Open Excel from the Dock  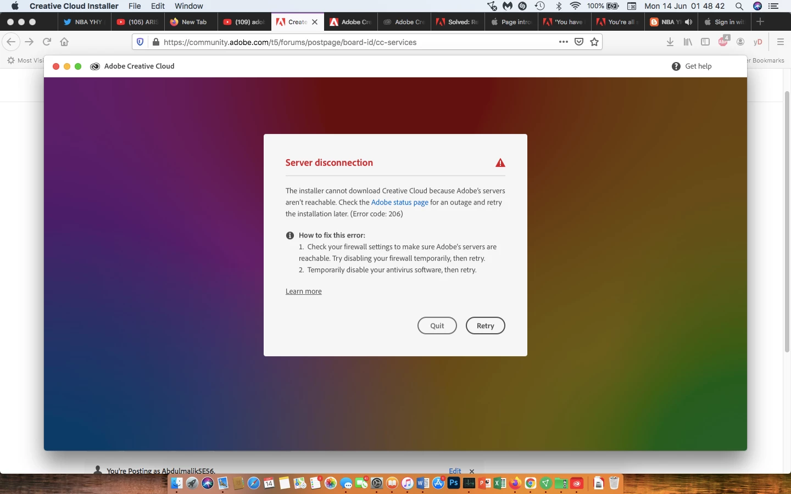point(500,483)
